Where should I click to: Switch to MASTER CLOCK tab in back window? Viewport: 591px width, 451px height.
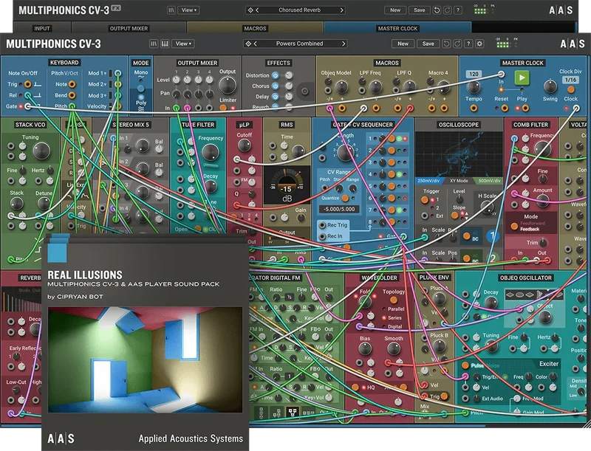397,28
